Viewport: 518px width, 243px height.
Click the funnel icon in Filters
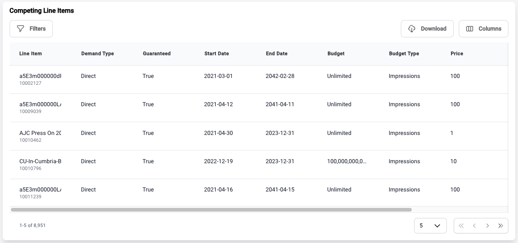pos(21,29)
